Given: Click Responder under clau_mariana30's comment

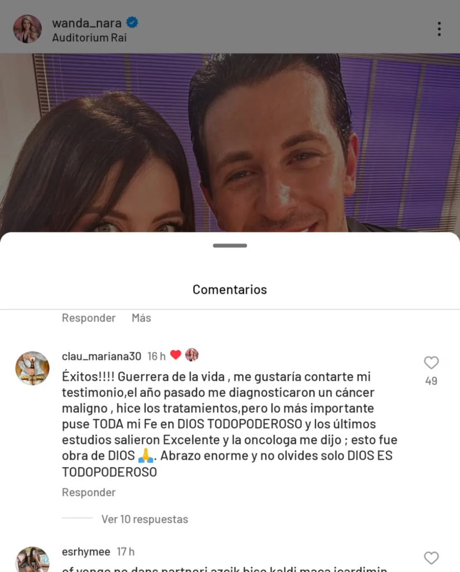Looking at the screenshot, I should pyautogui.click(x=89, y=493).
